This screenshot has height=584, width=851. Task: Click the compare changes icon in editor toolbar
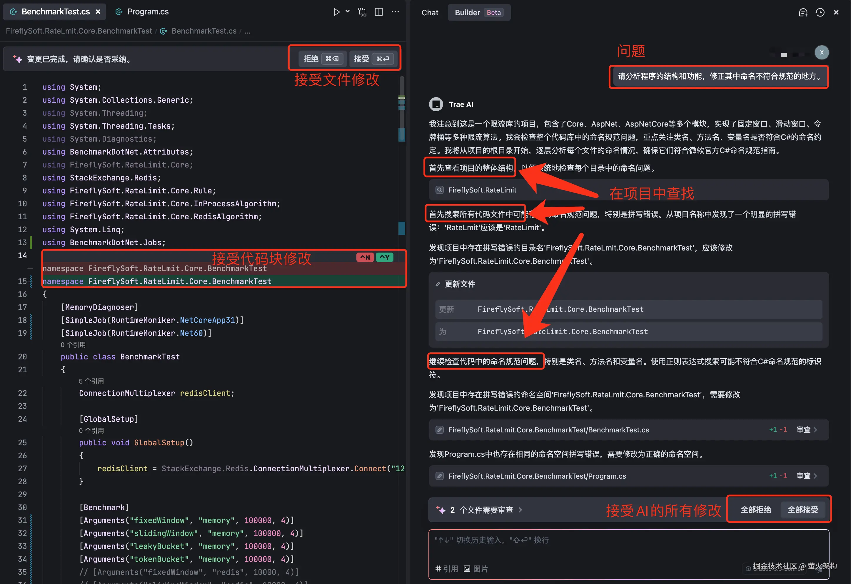pyautogui.click(x=362, y=12)
